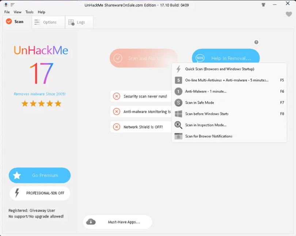Click the Help in Removal button
296x236 pixels.
click(226, 56)
